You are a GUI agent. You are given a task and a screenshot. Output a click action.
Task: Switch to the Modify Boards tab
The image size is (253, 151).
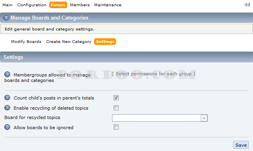point(26,42)
